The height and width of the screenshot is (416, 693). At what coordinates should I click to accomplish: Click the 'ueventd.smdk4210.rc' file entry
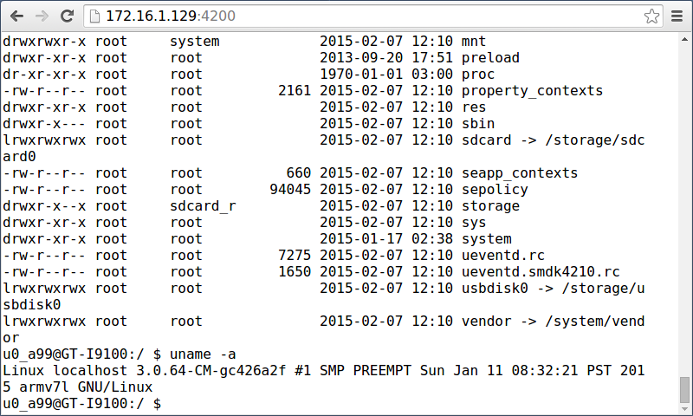[541, 271]
